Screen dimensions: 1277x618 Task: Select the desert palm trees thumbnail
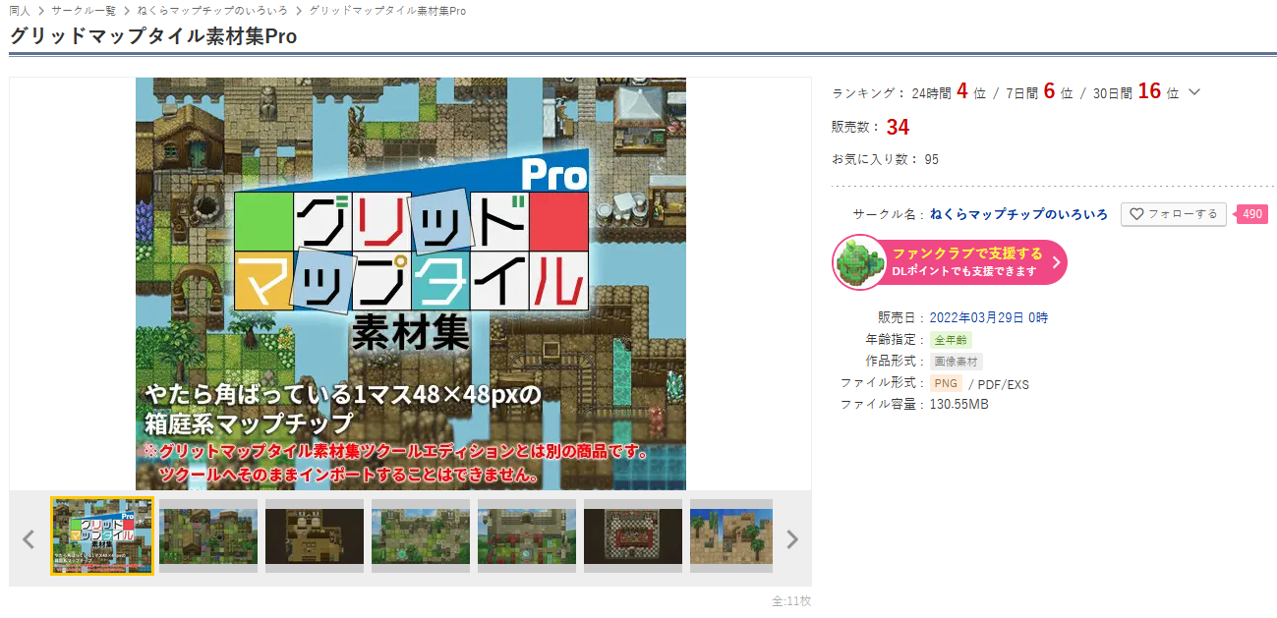coord(731,535)
